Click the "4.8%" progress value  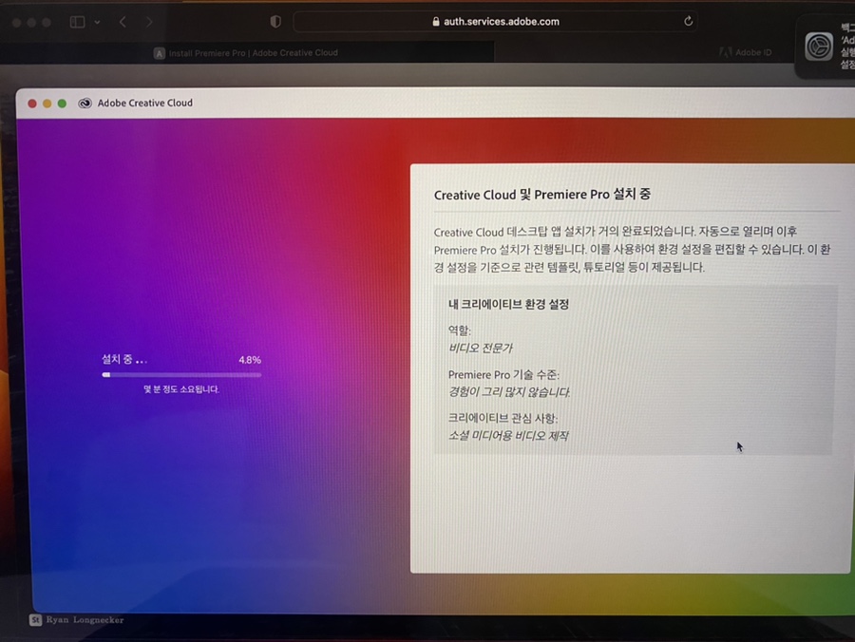pos(250,360)
